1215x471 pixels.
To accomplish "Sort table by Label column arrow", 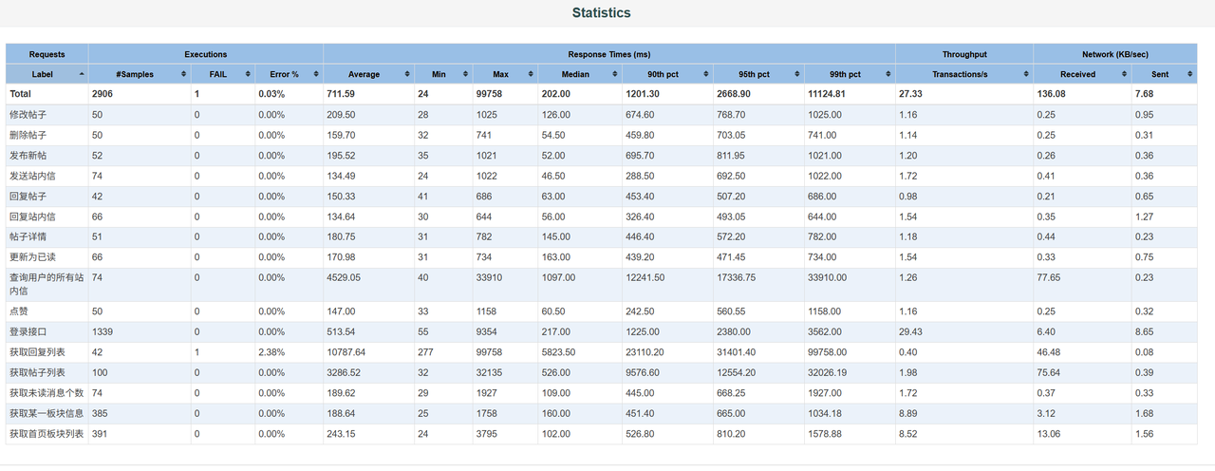I will pyautogui.click(x=82, y=74).
